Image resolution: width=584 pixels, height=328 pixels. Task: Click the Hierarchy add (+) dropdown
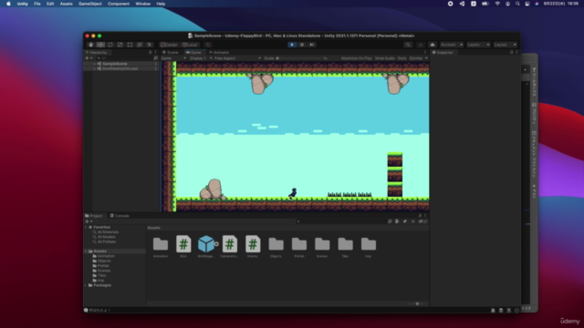tap(89, 58)
